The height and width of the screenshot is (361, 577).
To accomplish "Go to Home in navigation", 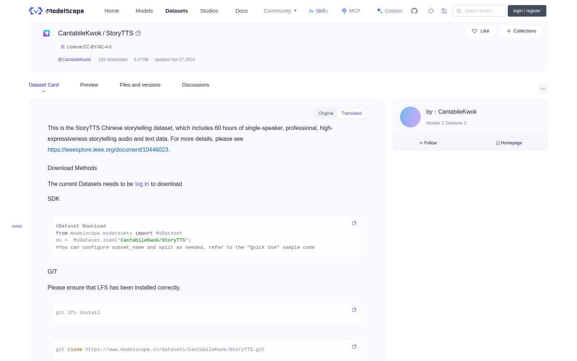I will click(x=112, y=11).
